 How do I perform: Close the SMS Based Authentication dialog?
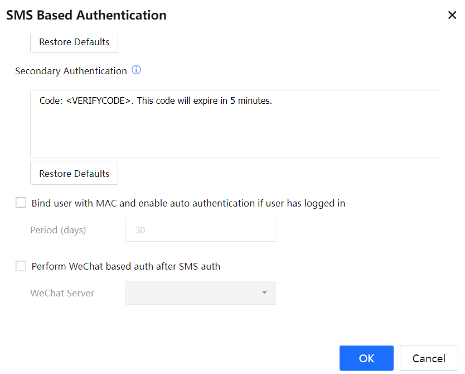(452, 16)
